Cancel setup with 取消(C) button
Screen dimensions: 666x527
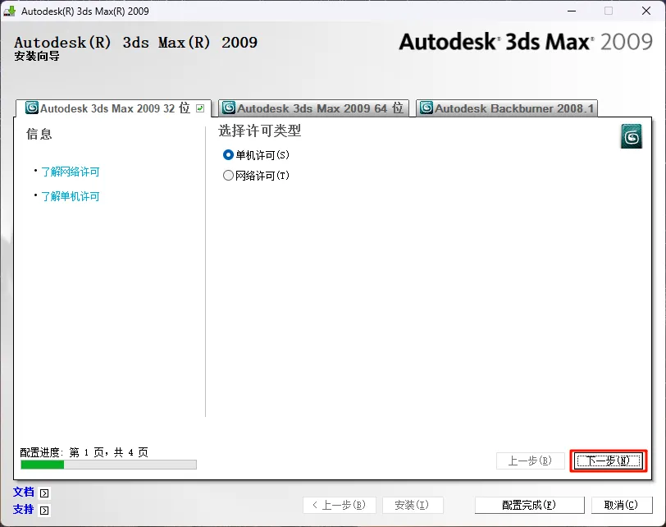click(622, 505)
